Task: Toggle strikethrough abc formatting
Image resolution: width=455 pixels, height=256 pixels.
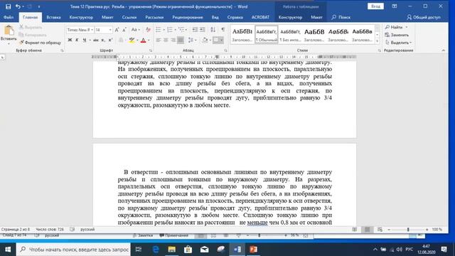Action: pyautogui.click(x=96, y=40)
